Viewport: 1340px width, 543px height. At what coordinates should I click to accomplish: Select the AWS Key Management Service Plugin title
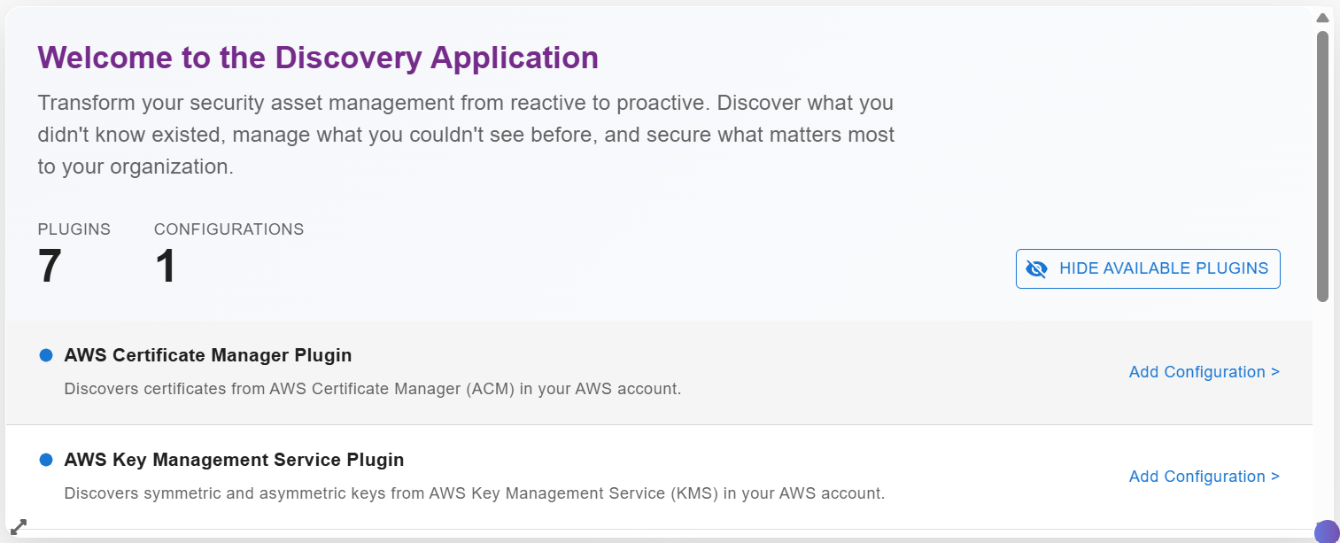click(234, 460)
